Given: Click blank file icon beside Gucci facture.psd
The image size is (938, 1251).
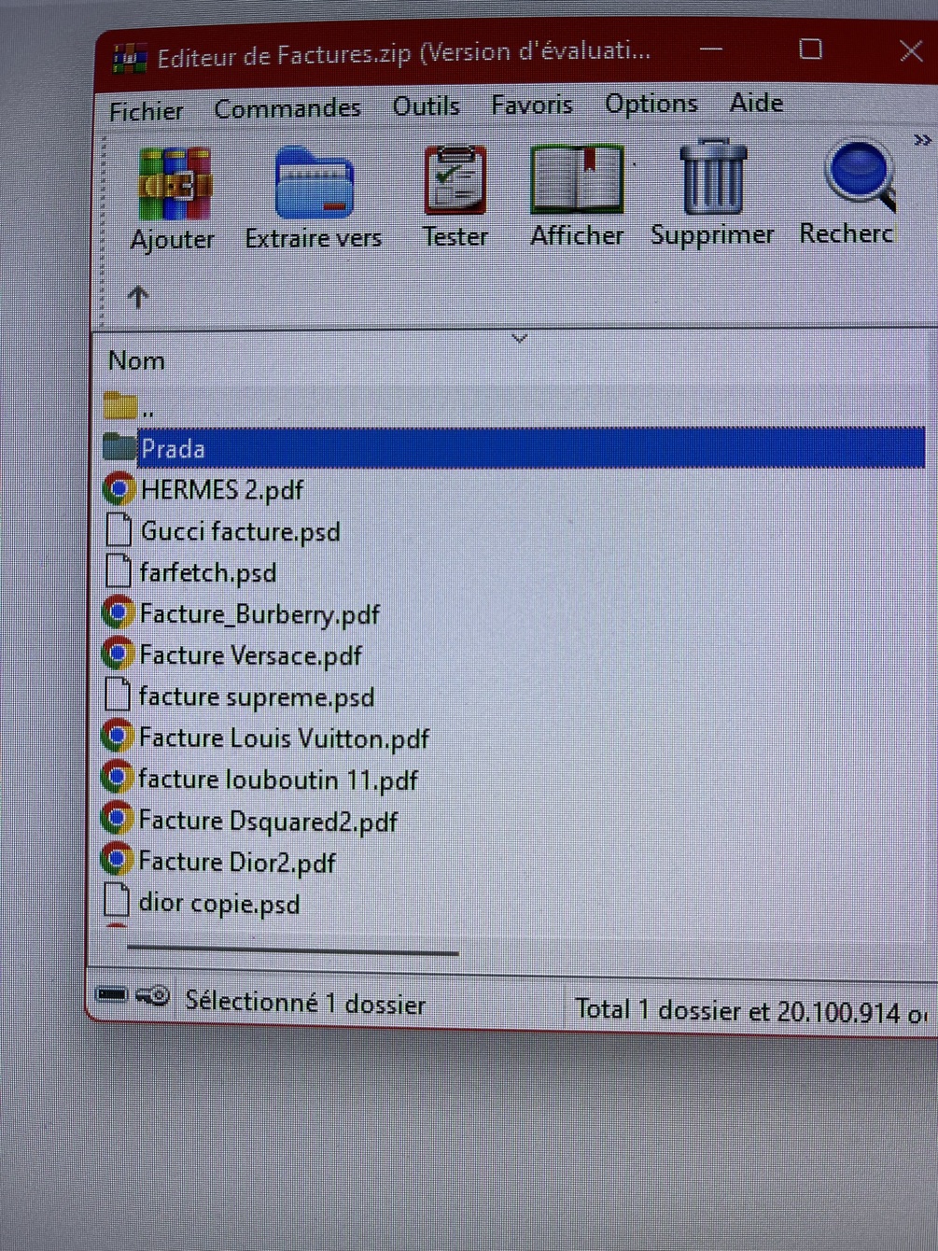Looking at the screenshot, I should [119, 530].
